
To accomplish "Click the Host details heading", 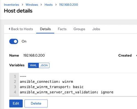I will pos(18,11).
